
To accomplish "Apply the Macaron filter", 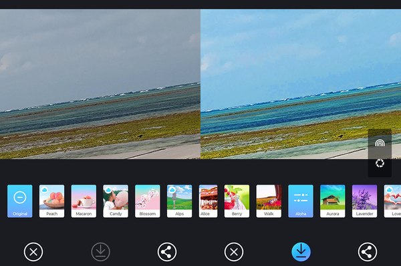I will pos(84,201).
